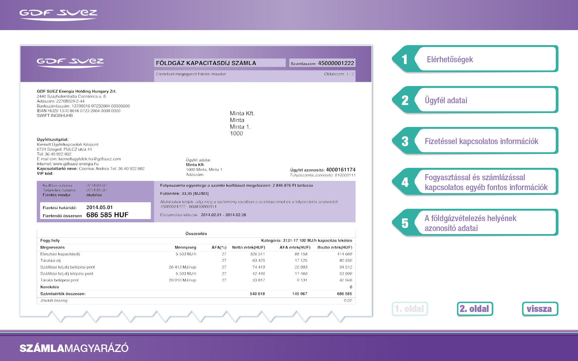This screenshot has width=578, height=361.
Task: Open section 2 Ügyfél adatai
Action: [475, 100]
